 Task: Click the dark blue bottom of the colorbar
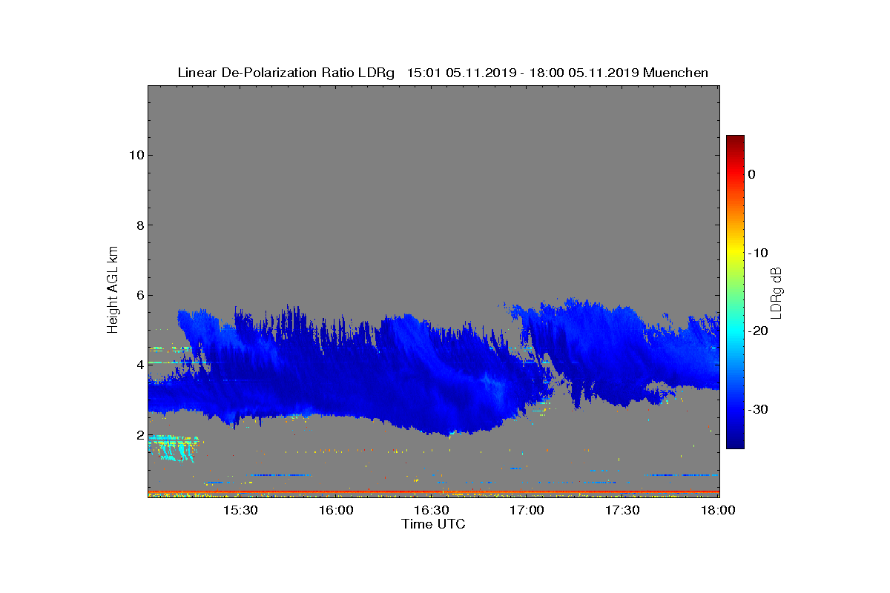point(735,443)
